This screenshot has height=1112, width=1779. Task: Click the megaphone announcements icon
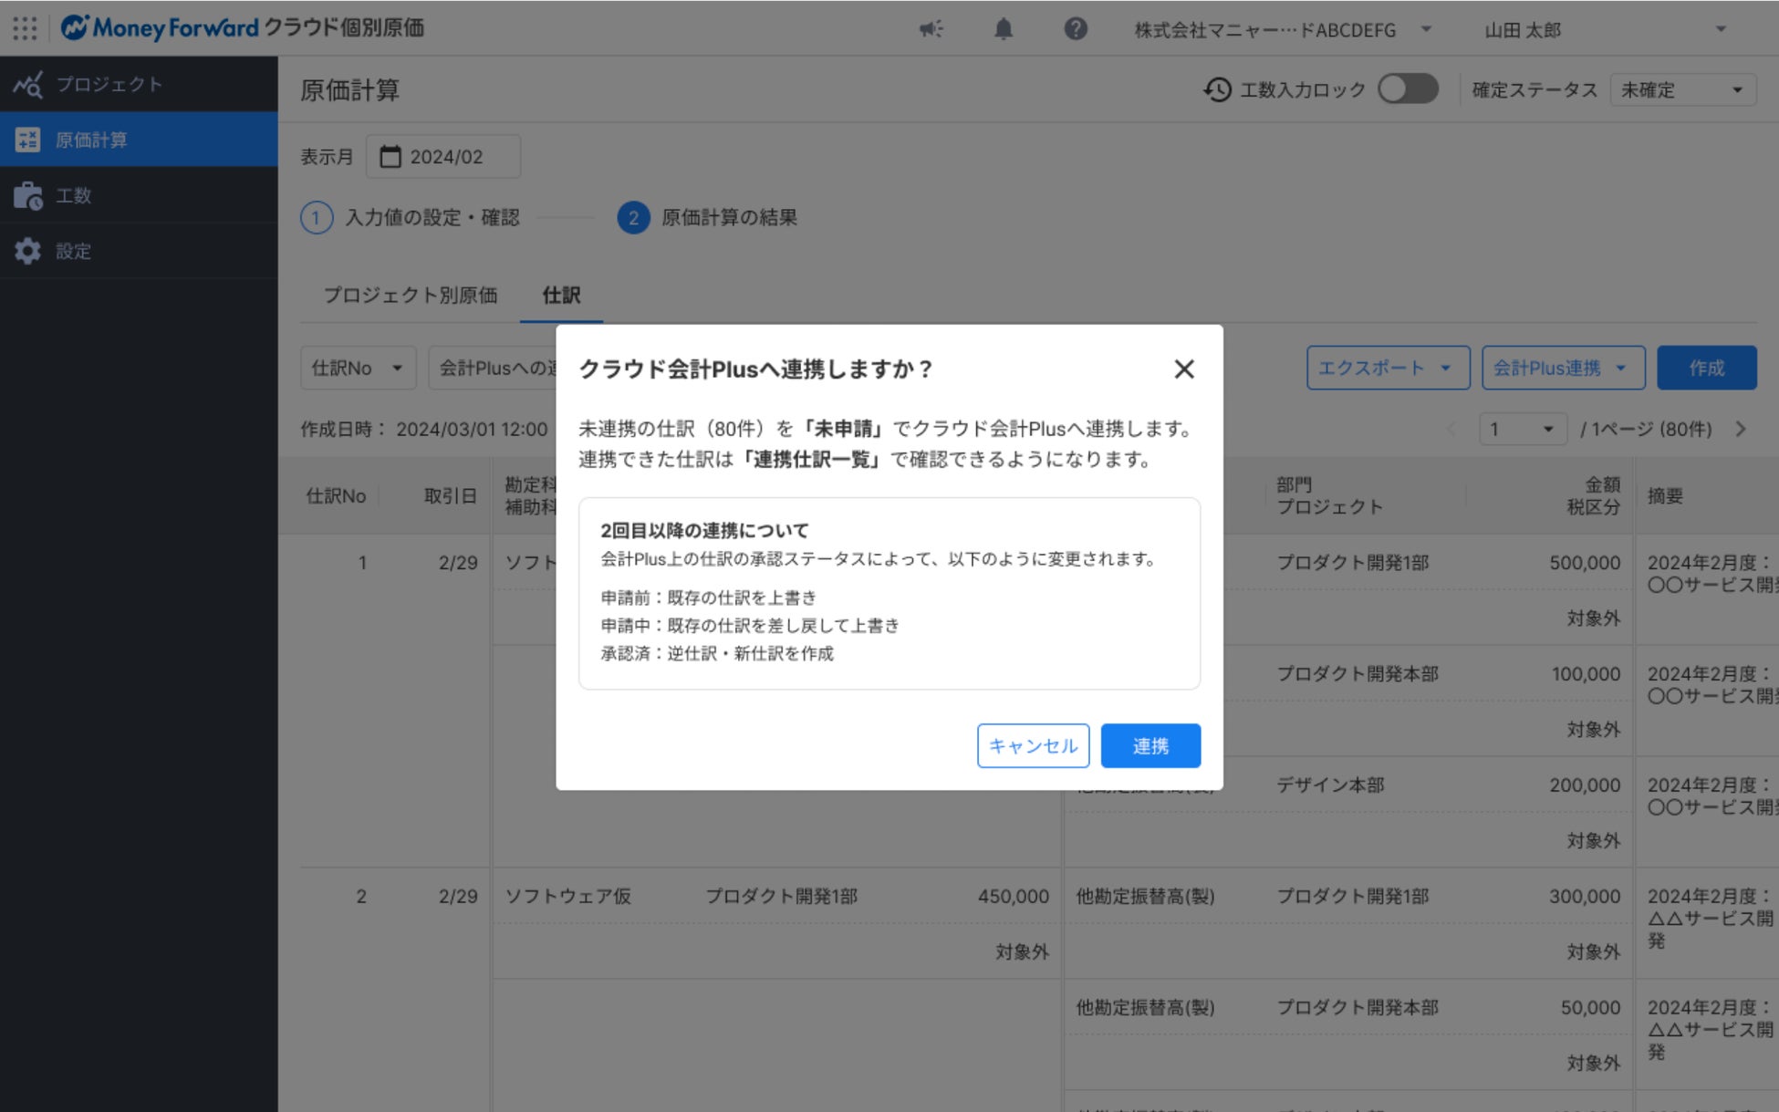931,29
